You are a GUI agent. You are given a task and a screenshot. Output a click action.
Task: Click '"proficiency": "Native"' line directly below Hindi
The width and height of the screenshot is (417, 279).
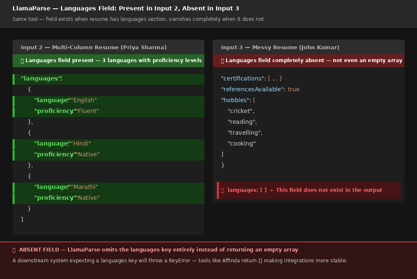108,155
